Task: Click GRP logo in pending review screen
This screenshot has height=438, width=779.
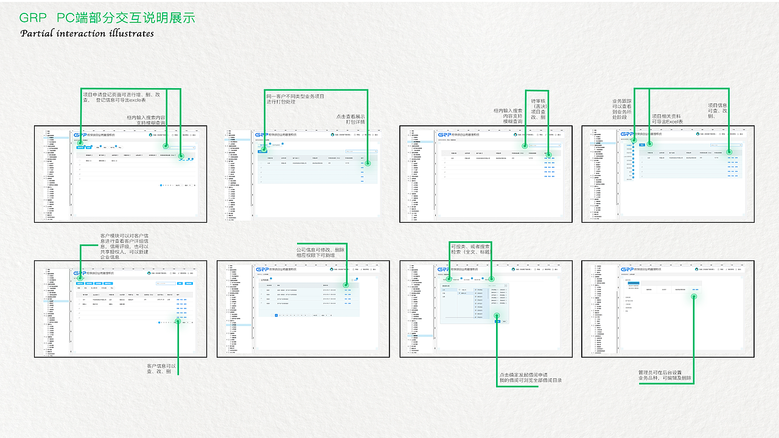Action: [x=445, y=135]
